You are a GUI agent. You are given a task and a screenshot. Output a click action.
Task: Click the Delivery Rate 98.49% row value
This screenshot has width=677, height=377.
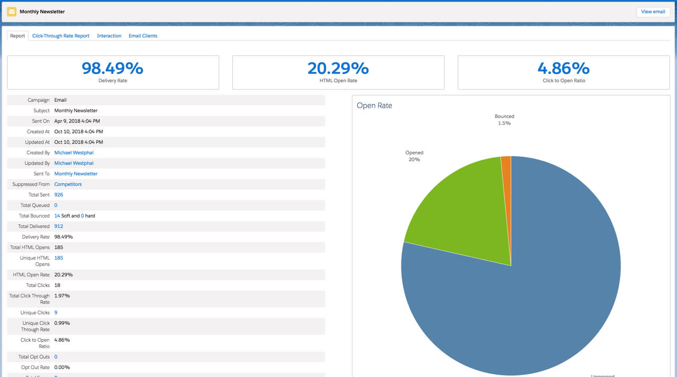(x=63, y=237)
